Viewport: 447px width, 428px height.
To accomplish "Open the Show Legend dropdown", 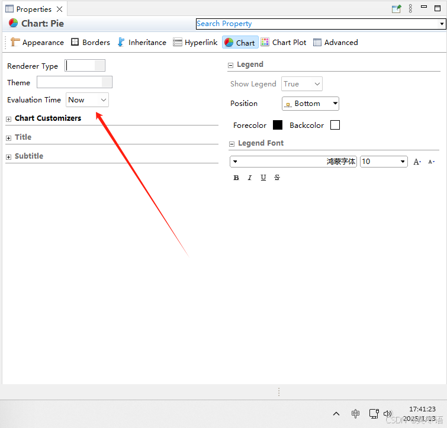I will click(x=301, y=84).
